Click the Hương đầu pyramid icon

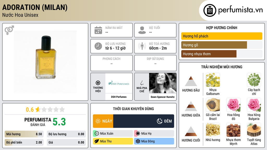[191, 81]
